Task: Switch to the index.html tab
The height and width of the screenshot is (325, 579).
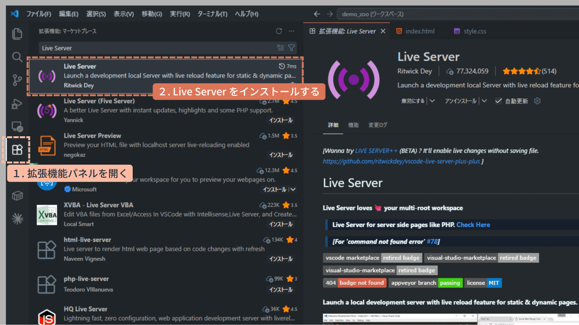Action: (x=415, y=31)
